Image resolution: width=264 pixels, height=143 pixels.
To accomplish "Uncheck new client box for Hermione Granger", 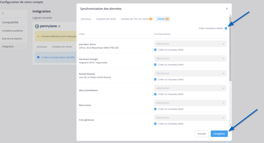I will tap(155, 65).
